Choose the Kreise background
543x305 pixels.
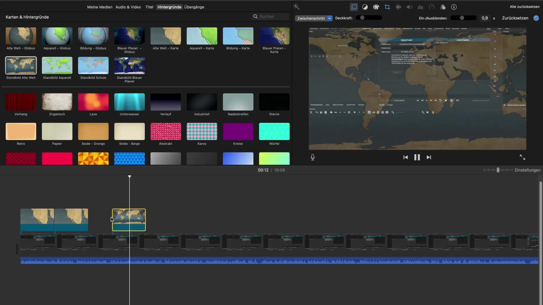238,131
